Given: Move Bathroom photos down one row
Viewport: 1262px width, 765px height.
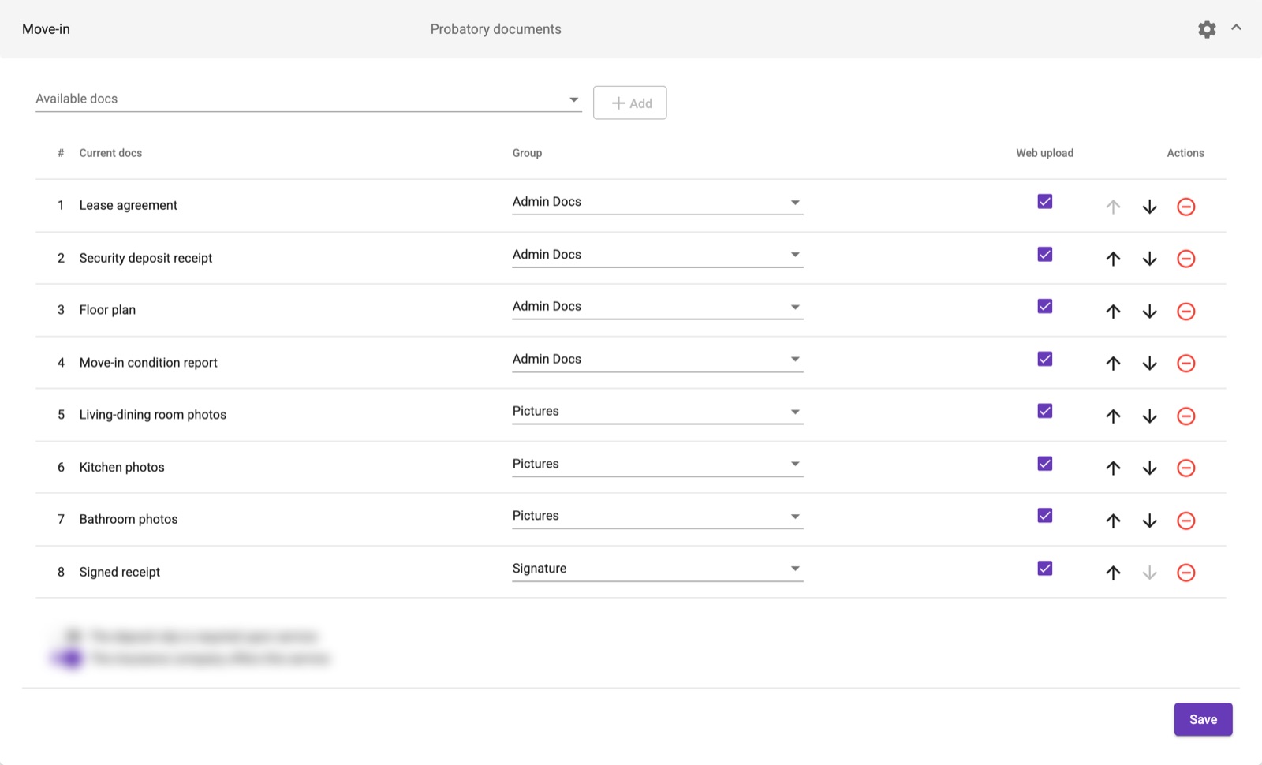Looking at the screenshot, I should 1149,521.
